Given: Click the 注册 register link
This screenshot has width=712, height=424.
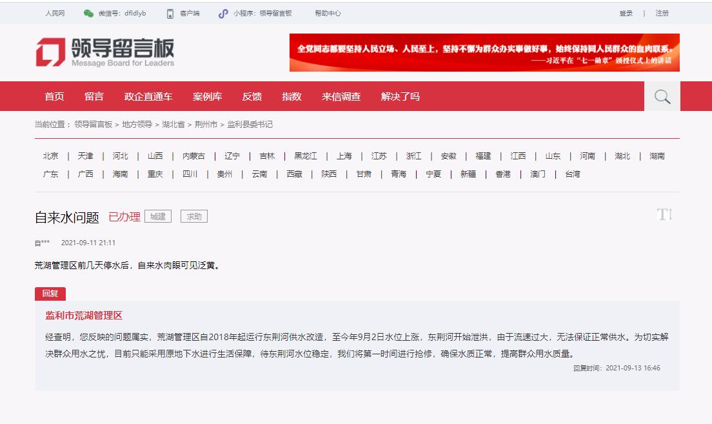Looking at the screenshot, I should pos(662,14).
